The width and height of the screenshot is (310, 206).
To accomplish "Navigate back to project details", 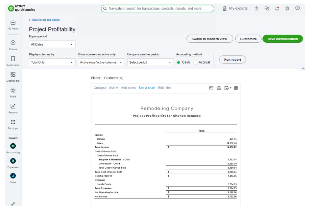I will pos(46,20).
